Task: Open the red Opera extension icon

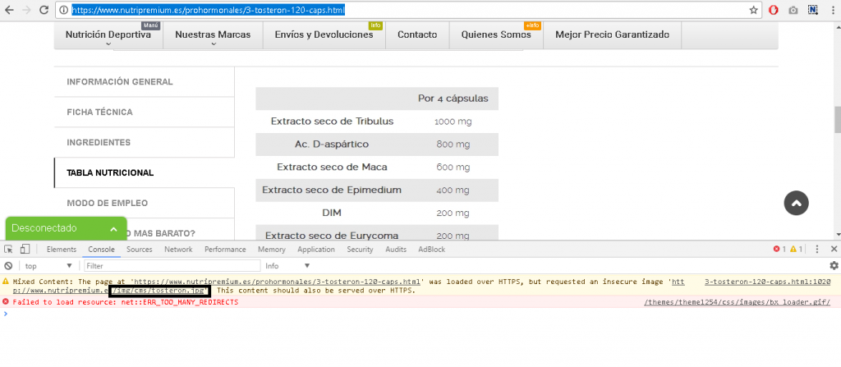Action: point(774,10)
